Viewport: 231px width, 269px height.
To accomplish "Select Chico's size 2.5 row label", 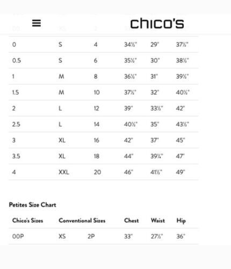I will point(16,124).
